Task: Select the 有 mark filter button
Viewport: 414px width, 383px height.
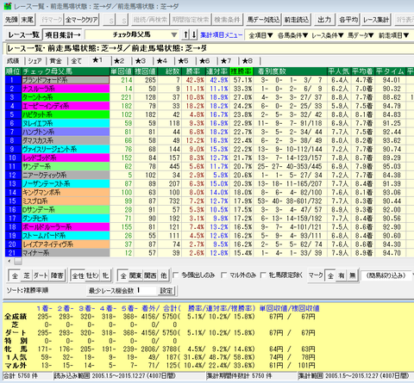Action: click(342, 275)
